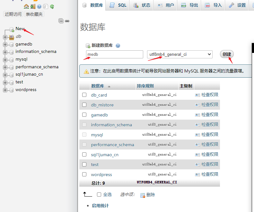The width and height of the screenshot is (254, 212).
Task: Reload navigation with the green refresh icon
Action: point(52,6)
